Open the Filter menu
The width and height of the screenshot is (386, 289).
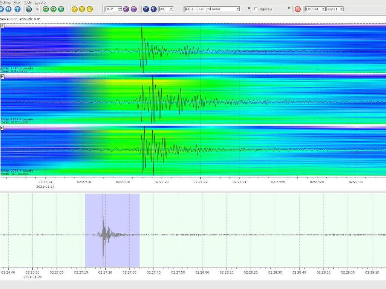17,2
